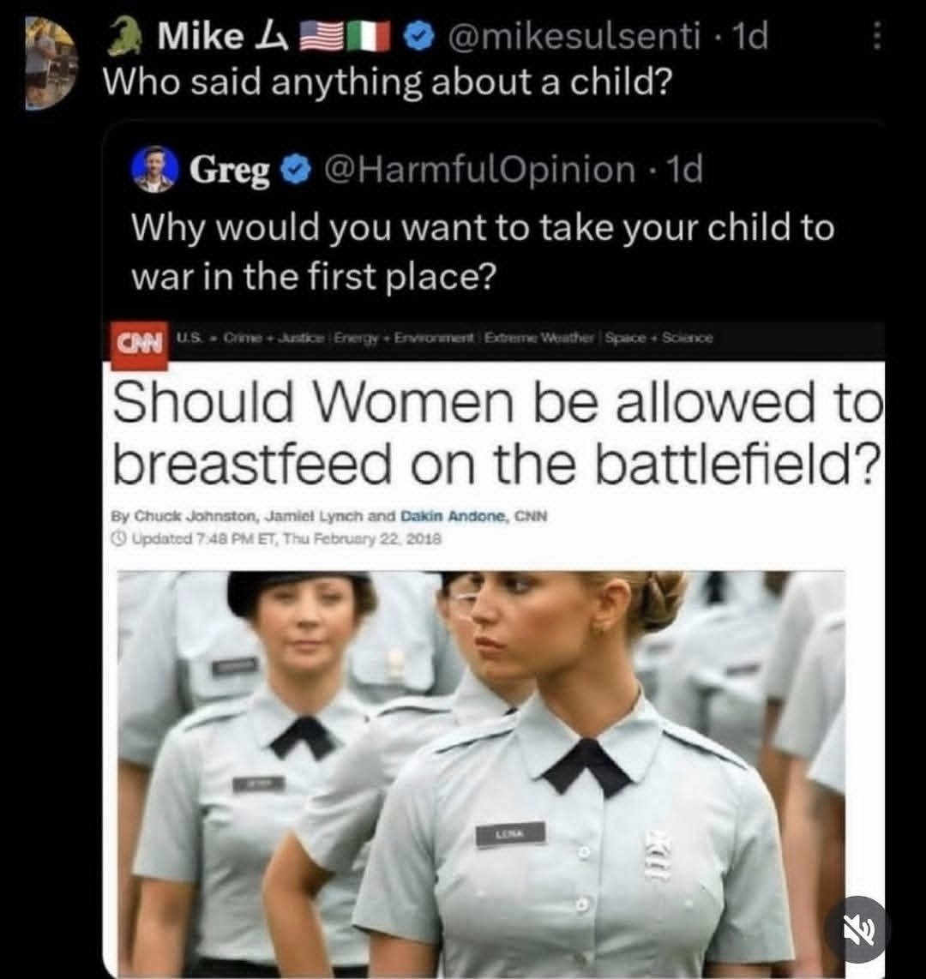Open Mike's profile picture avatar
Image resolution: width=926 pixels, height=979 pixels.
(x=51, y=63)
